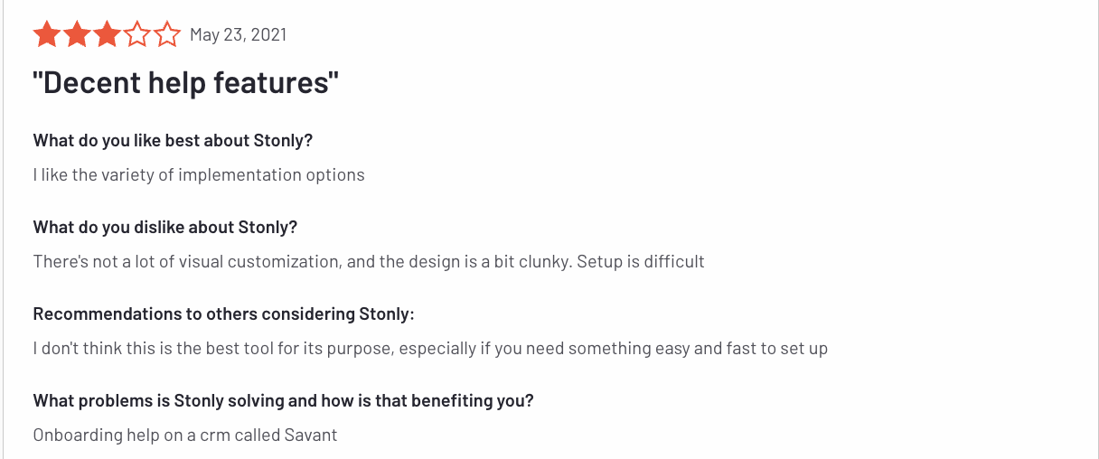Click the third filled star icon
Image resolution: width=1099 pixels, height=459 pixels.
(x=107, y=35)
